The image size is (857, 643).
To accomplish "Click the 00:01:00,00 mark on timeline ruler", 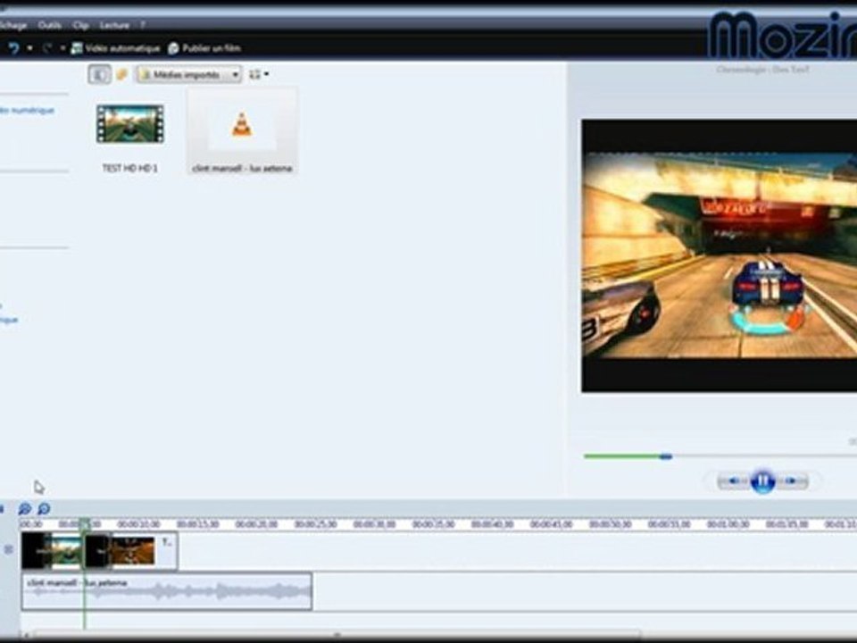I will click(728, 524).
